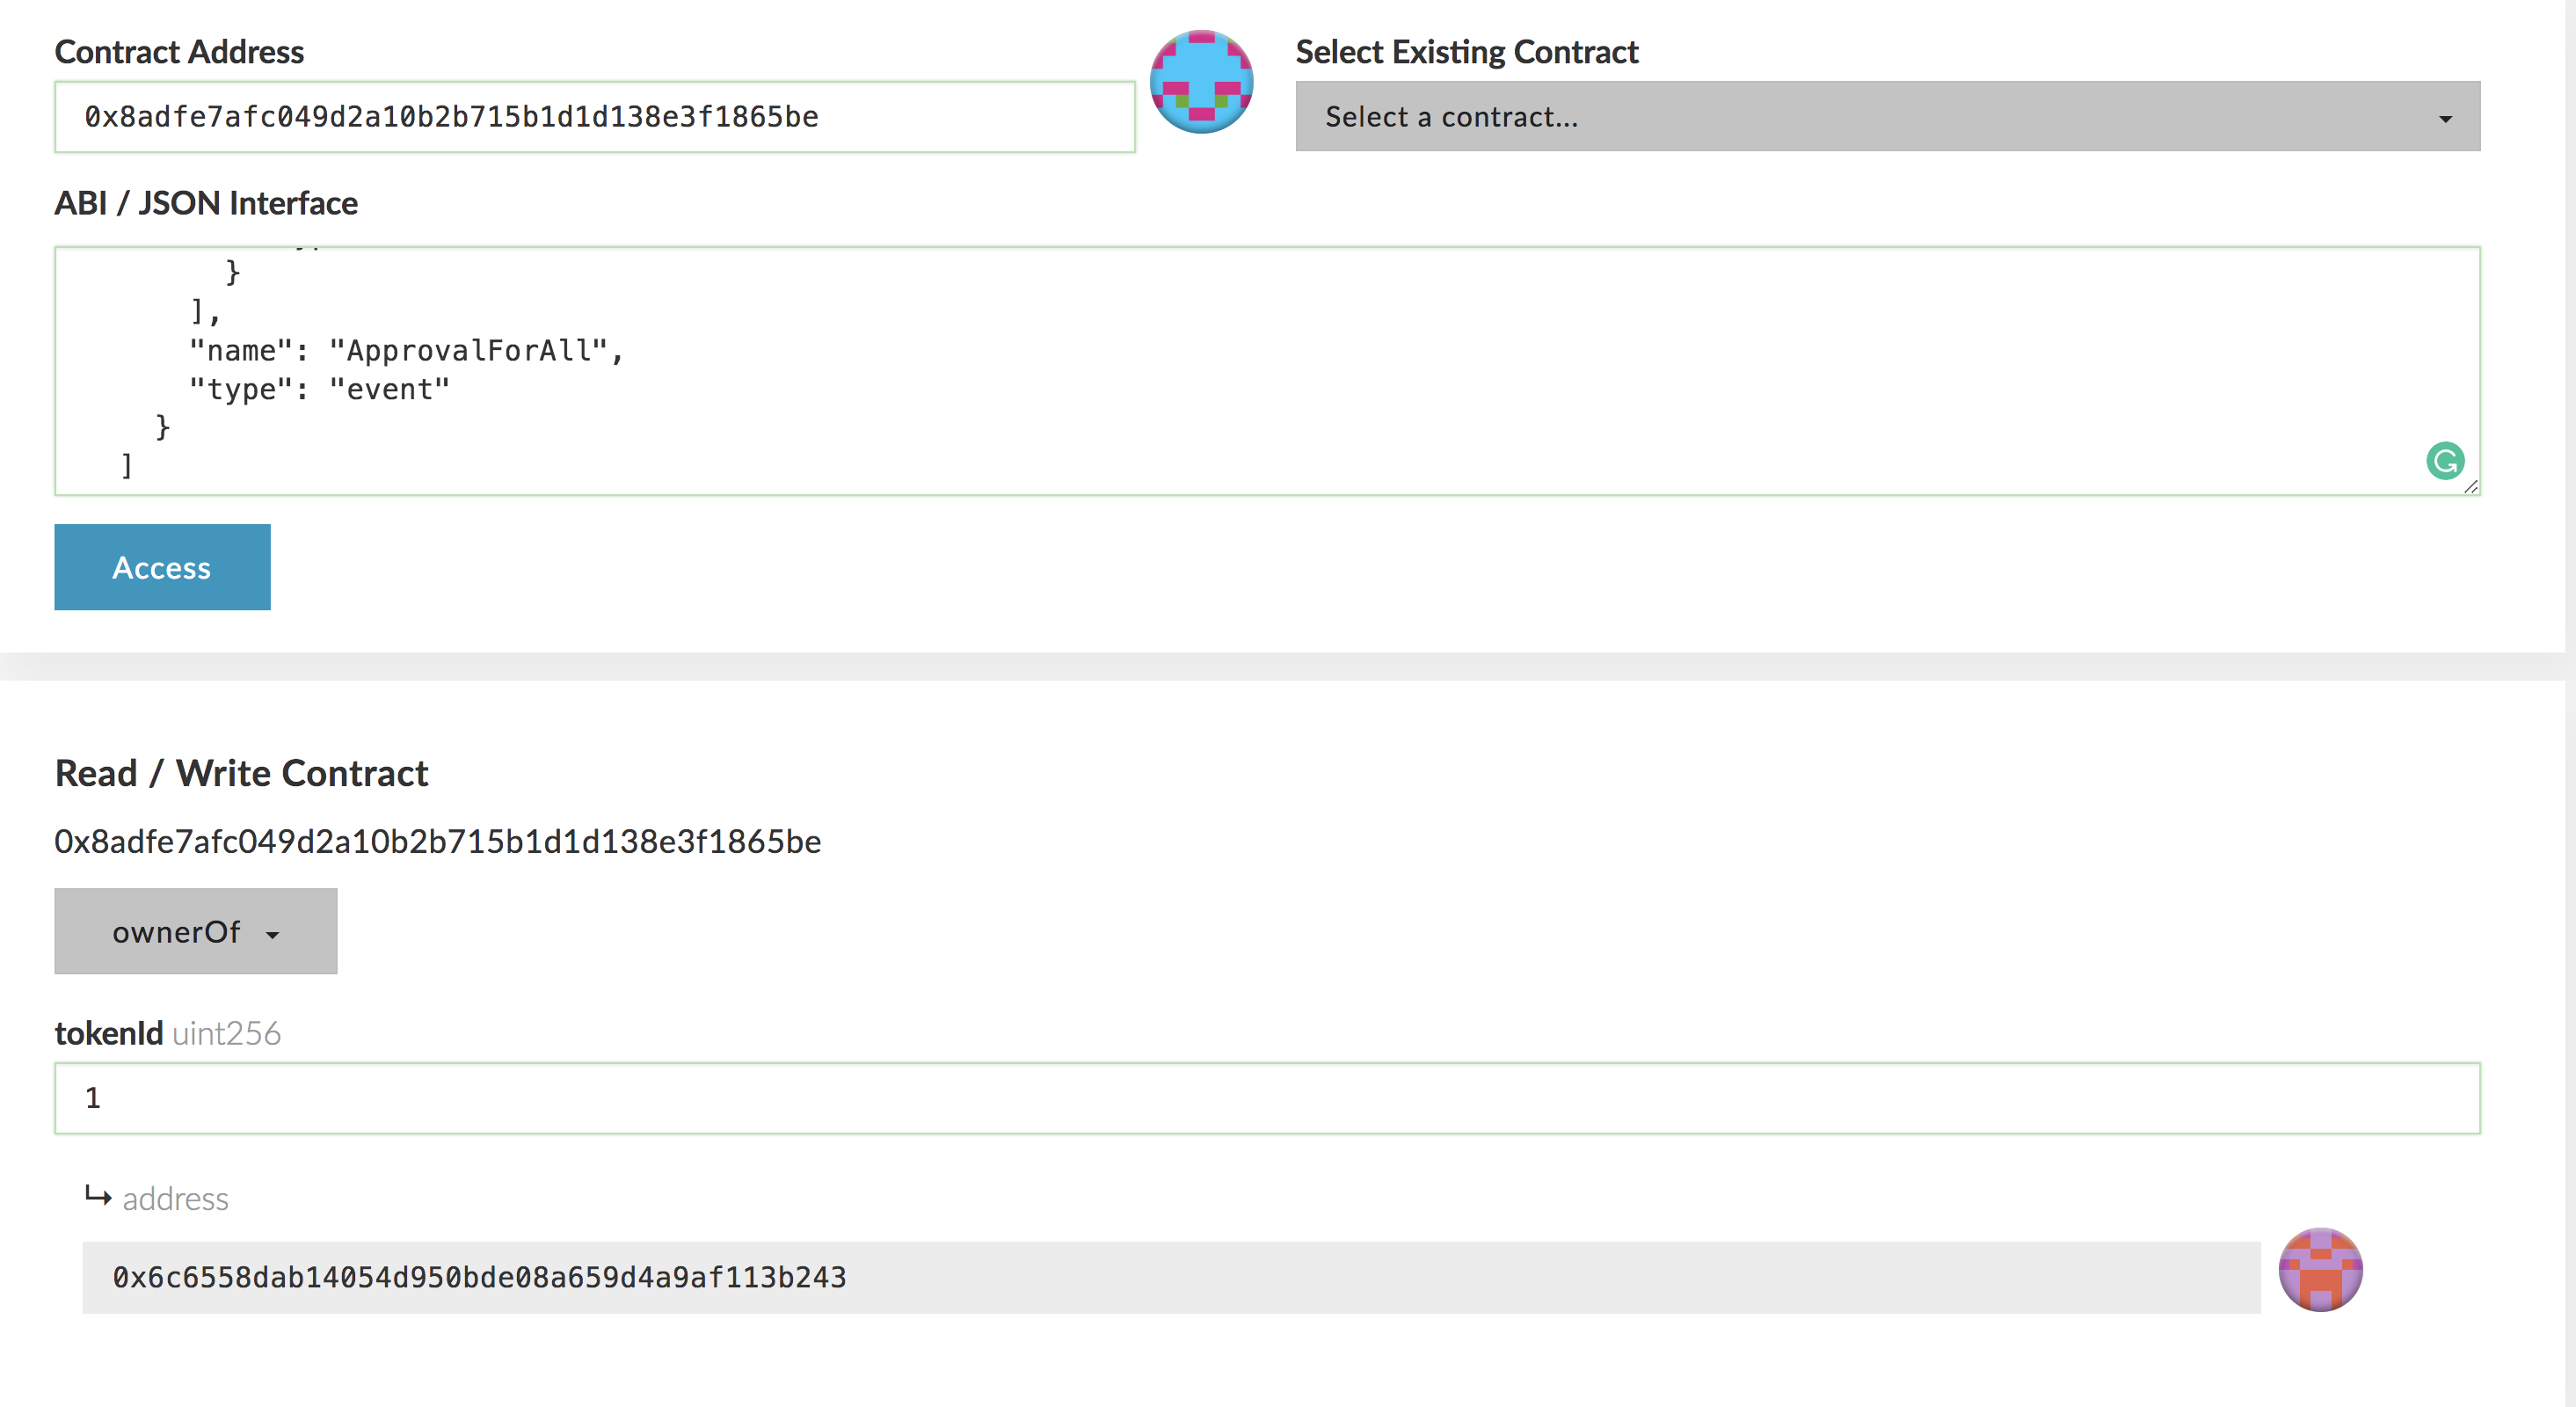Click the ABI textarea resize handle corner

point(2471,486)
